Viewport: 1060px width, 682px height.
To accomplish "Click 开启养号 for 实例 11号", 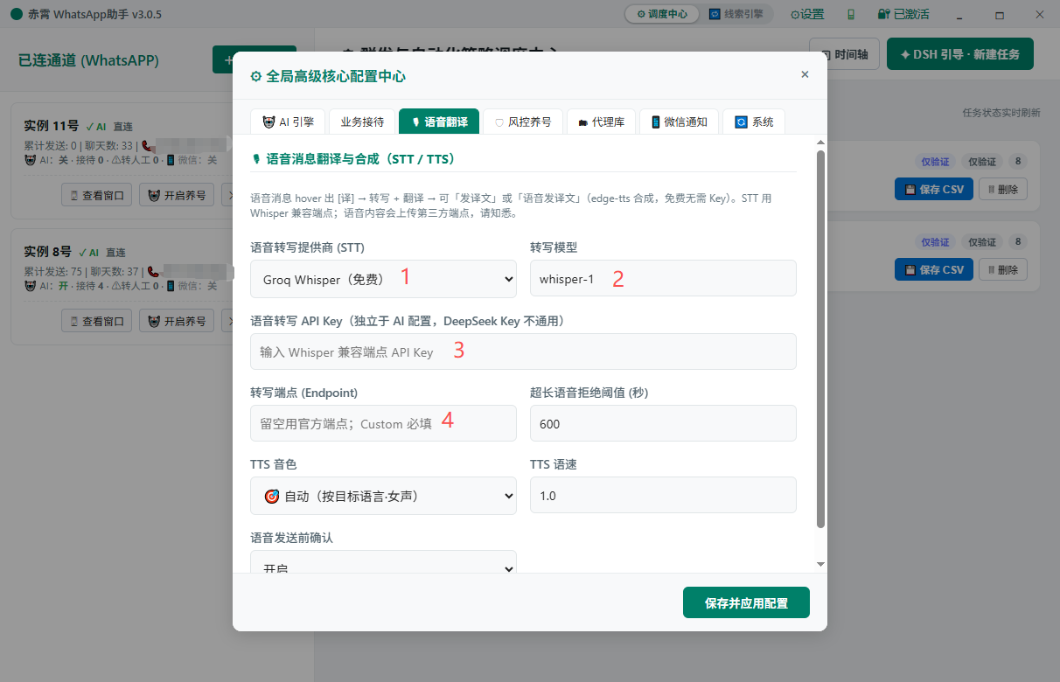I will [177, 195].
